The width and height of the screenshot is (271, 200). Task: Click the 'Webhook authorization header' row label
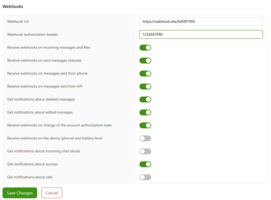32,34
